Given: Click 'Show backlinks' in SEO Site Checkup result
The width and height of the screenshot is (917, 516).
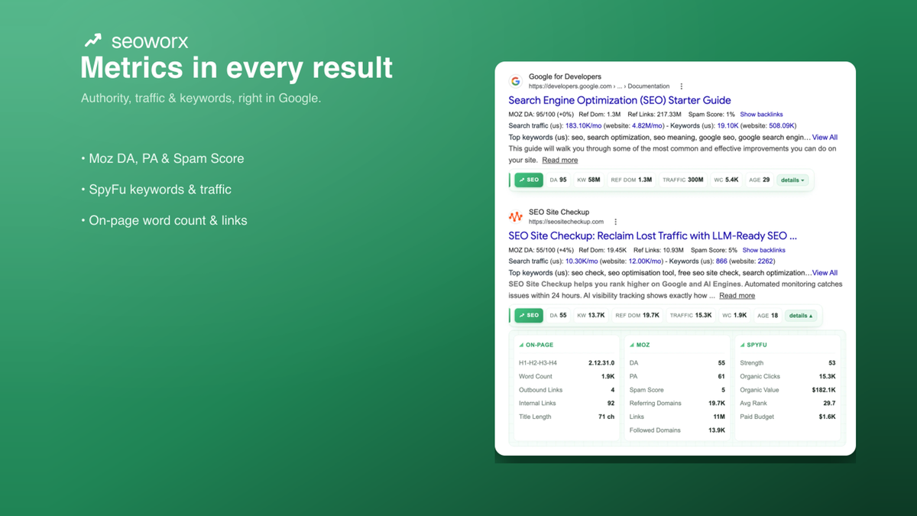Looking at the screenshot, I should click(763, 250).
